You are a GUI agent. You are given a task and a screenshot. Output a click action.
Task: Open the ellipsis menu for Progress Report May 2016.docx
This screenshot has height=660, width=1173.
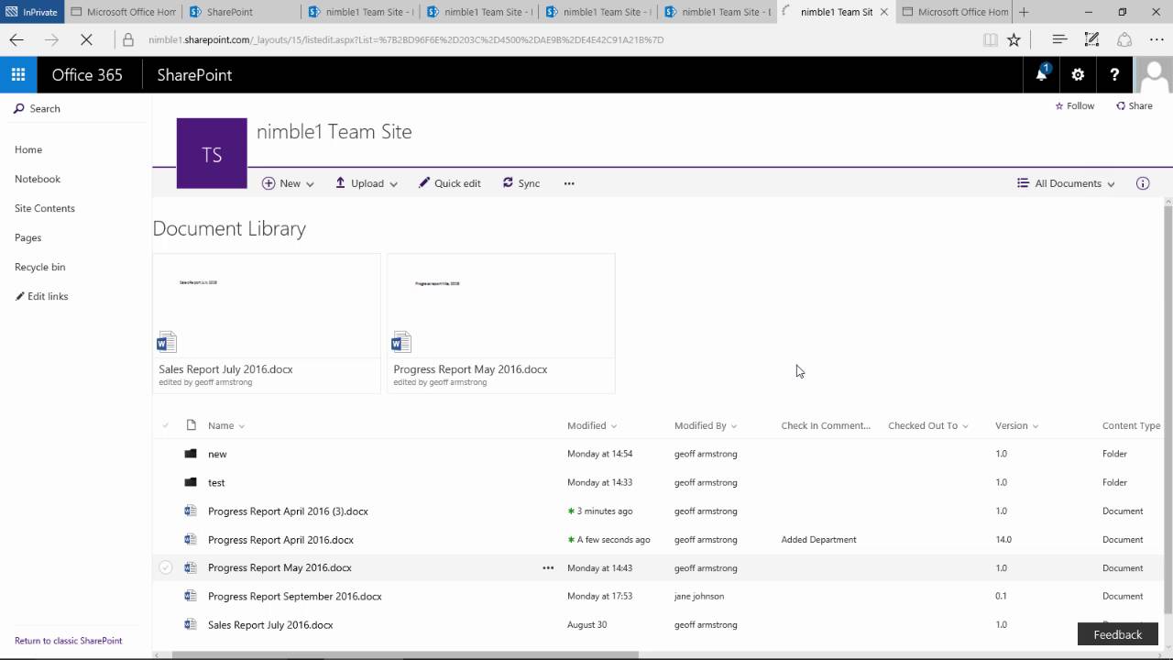(548, 567)
